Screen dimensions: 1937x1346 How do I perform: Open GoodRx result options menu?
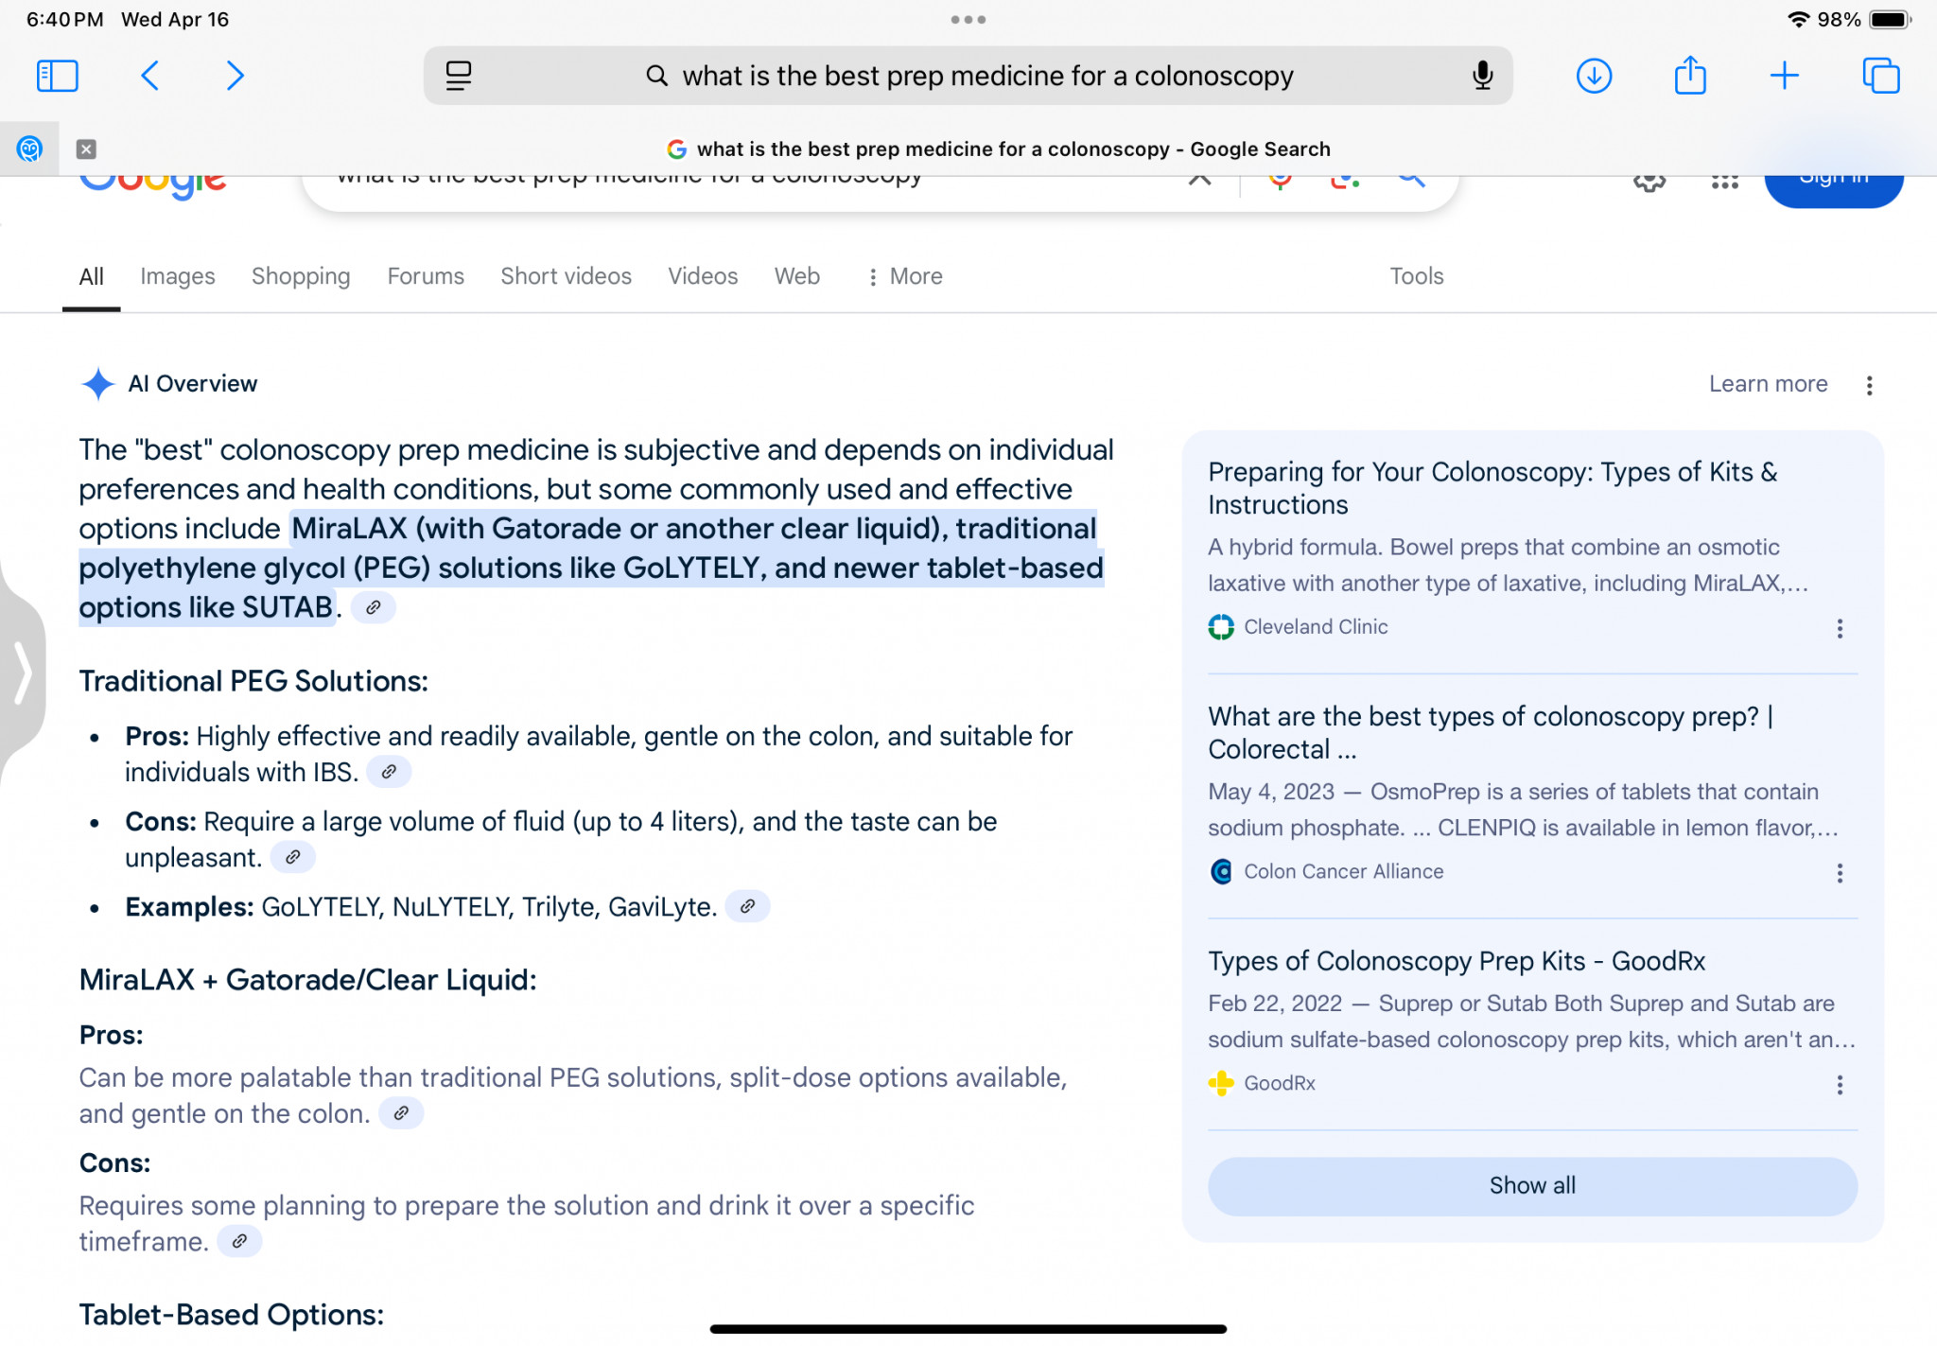click(x=1840, y=1084)
